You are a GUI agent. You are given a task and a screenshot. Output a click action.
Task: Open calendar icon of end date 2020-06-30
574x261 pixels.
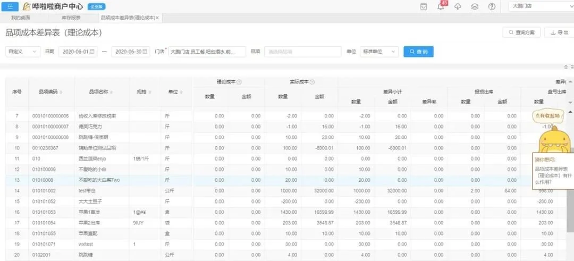[145, 52]
